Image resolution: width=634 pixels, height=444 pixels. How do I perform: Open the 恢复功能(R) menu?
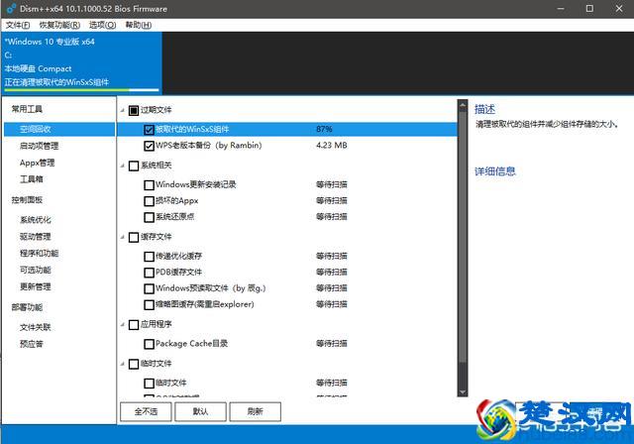59,25
